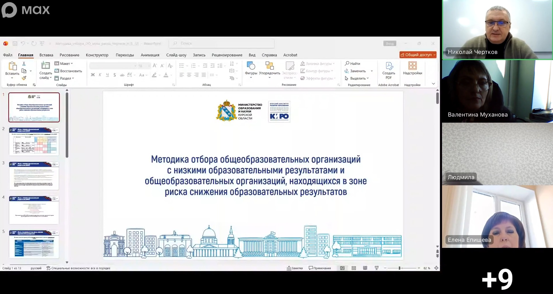This screenshot has height=294, width=553.
Task: Open the Add-ins (Надстройки) icon
Action: coord(412,66)
